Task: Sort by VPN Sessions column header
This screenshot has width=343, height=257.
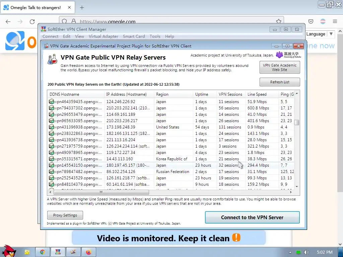Action: [x=231, y=94]
